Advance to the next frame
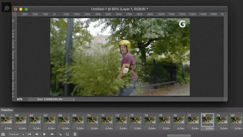 click(x=52, y=134)
